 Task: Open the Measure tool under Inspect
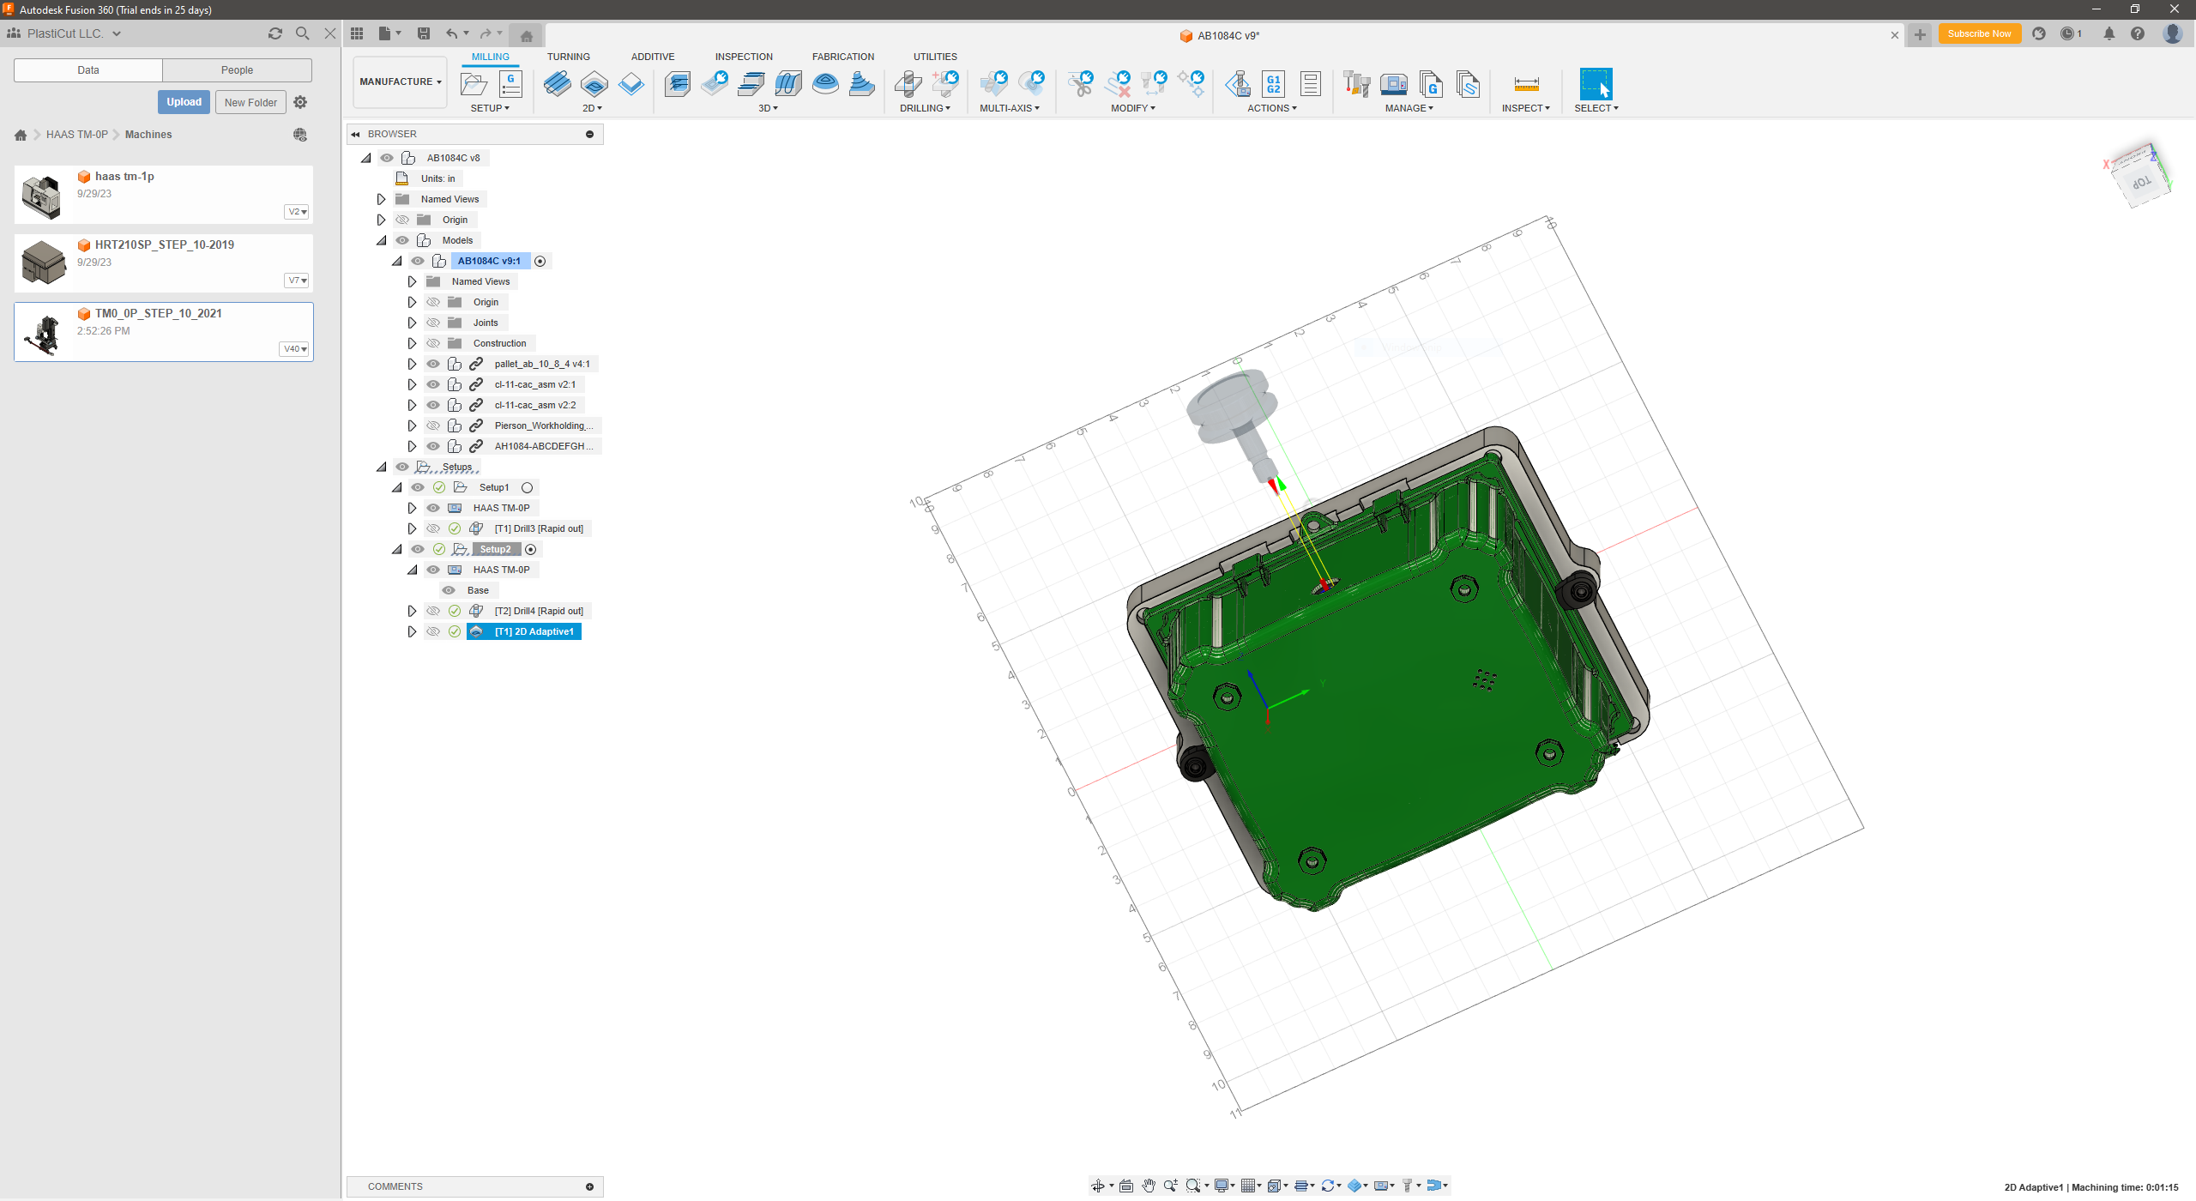tap(1526, 84)
